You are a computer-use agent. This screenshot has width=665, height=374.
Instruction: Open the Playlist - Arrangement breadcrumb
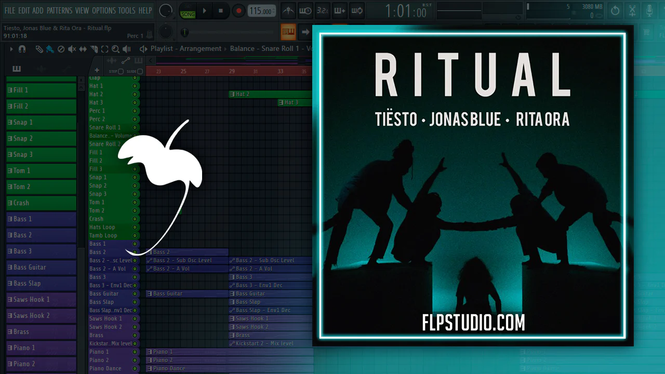(x=186, y=49)
